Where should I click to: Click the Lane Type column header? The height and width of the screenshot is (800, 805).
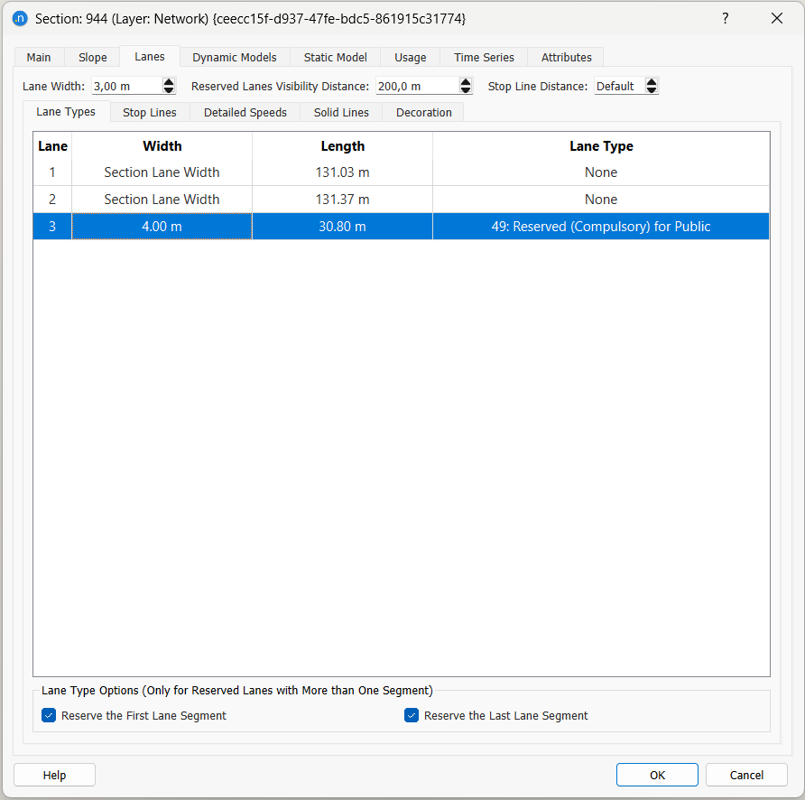click(600, 146)
